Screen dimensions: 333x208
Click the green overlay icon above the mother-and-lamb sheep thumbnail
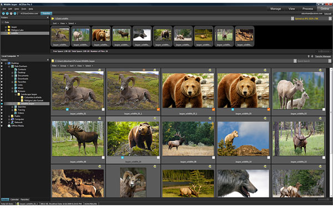(320, 70)
